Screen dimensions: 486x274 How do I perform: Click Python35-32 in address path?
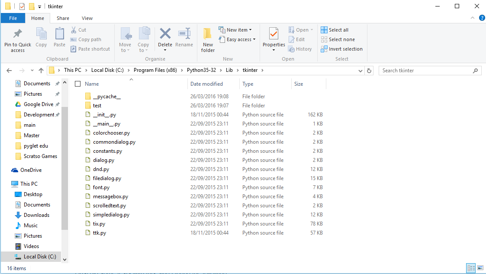coord(202,70)
